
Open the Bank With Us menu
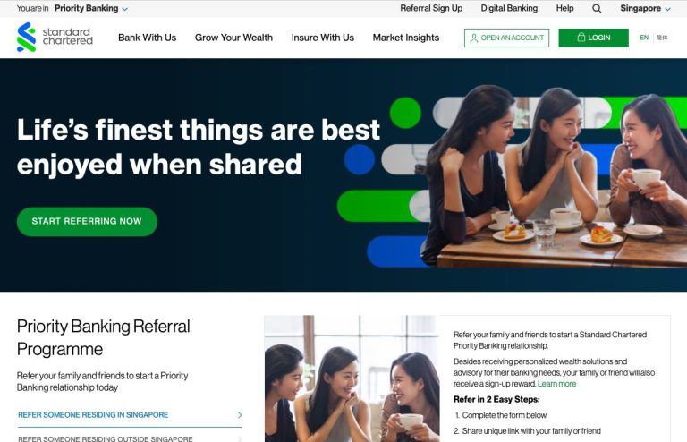coord(148,38)
